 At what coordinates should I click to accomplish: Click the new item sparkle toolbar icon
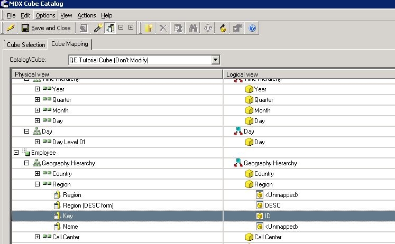coord(149,28)
